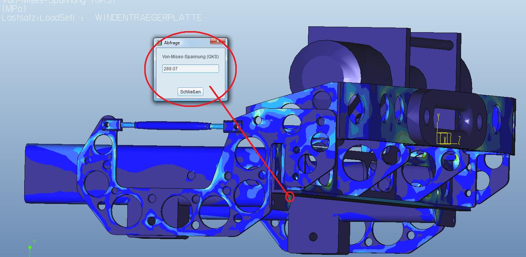Select the 289.07 stress value field
Viewport: 526px width, 257px height.
click(x=191, y=68)
